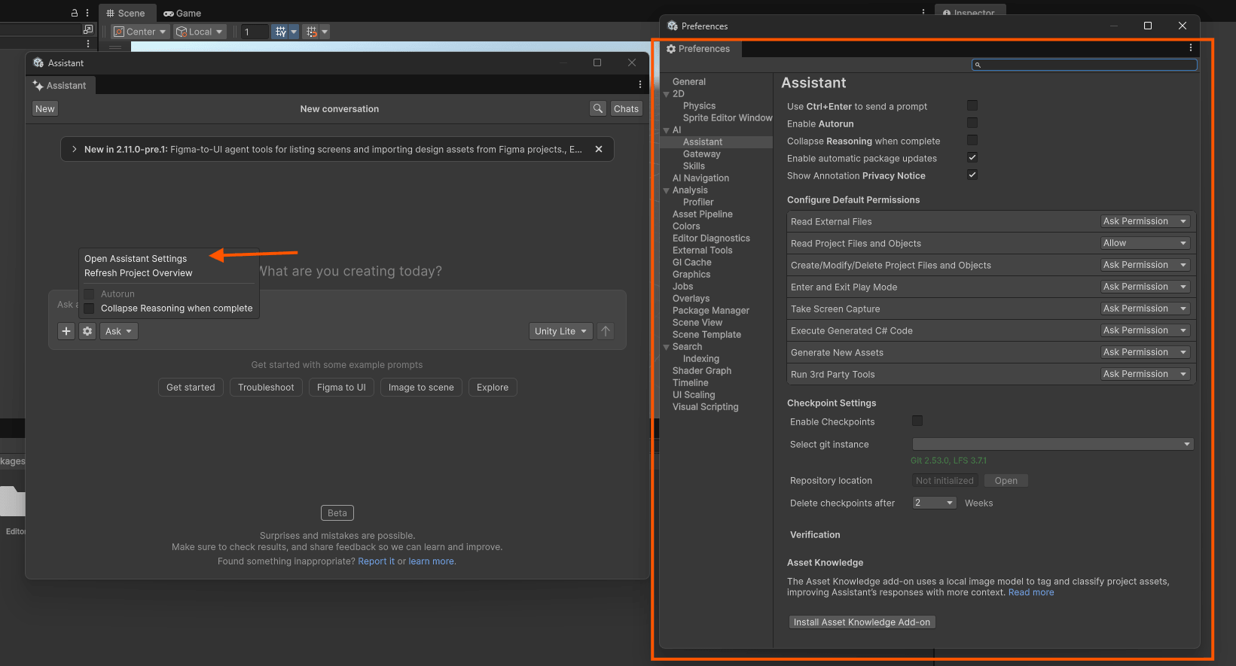Select Open Assistant Settings menu entry
Viewport: 1236px width, 666px height.
(136, 259)
